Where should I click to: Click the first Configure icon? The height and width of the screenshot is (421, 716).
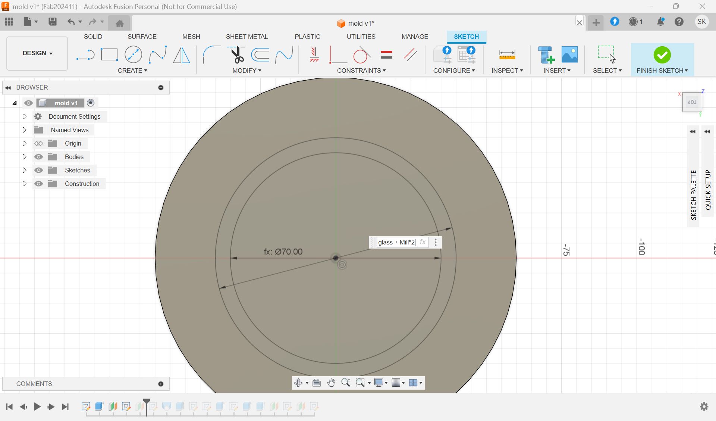coord(443,54)
